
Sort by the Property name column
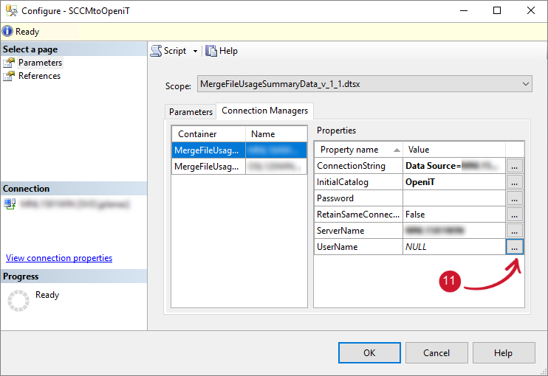pos(359,150)
